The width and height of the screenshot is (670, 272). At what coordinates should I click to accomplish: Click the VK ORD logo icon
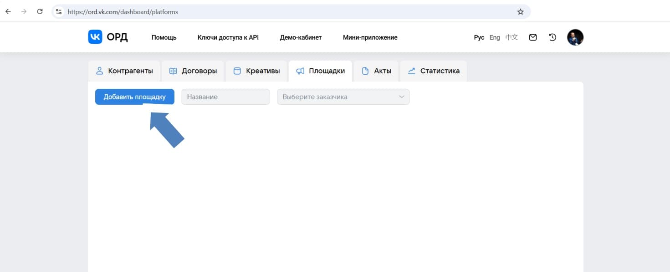coord(95,37)
